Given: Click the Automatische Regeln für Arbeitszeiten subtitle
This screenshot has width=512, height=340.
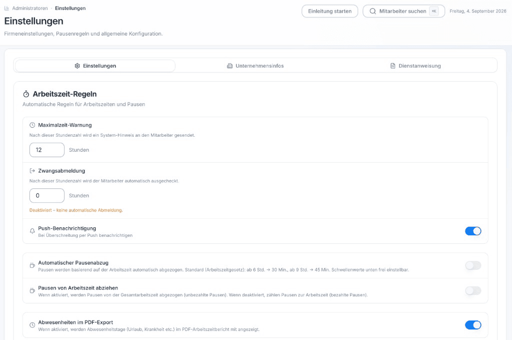Looking at the screenshot, I should click(x=83, y=104).
